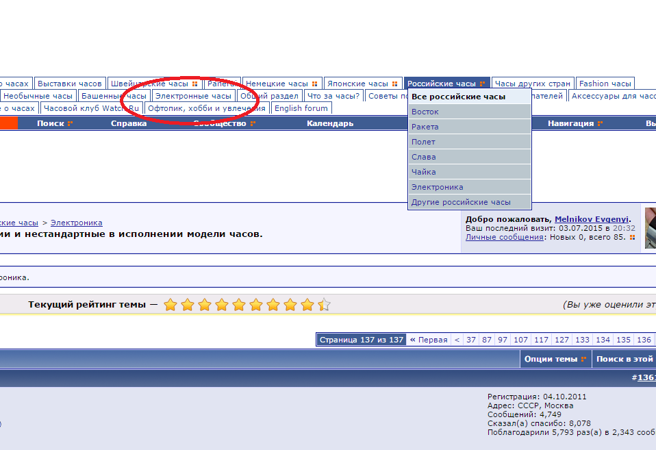656x450 pixels.
Task: Pick Другие российские часы menu entry
Action: [x=461, y=202]
